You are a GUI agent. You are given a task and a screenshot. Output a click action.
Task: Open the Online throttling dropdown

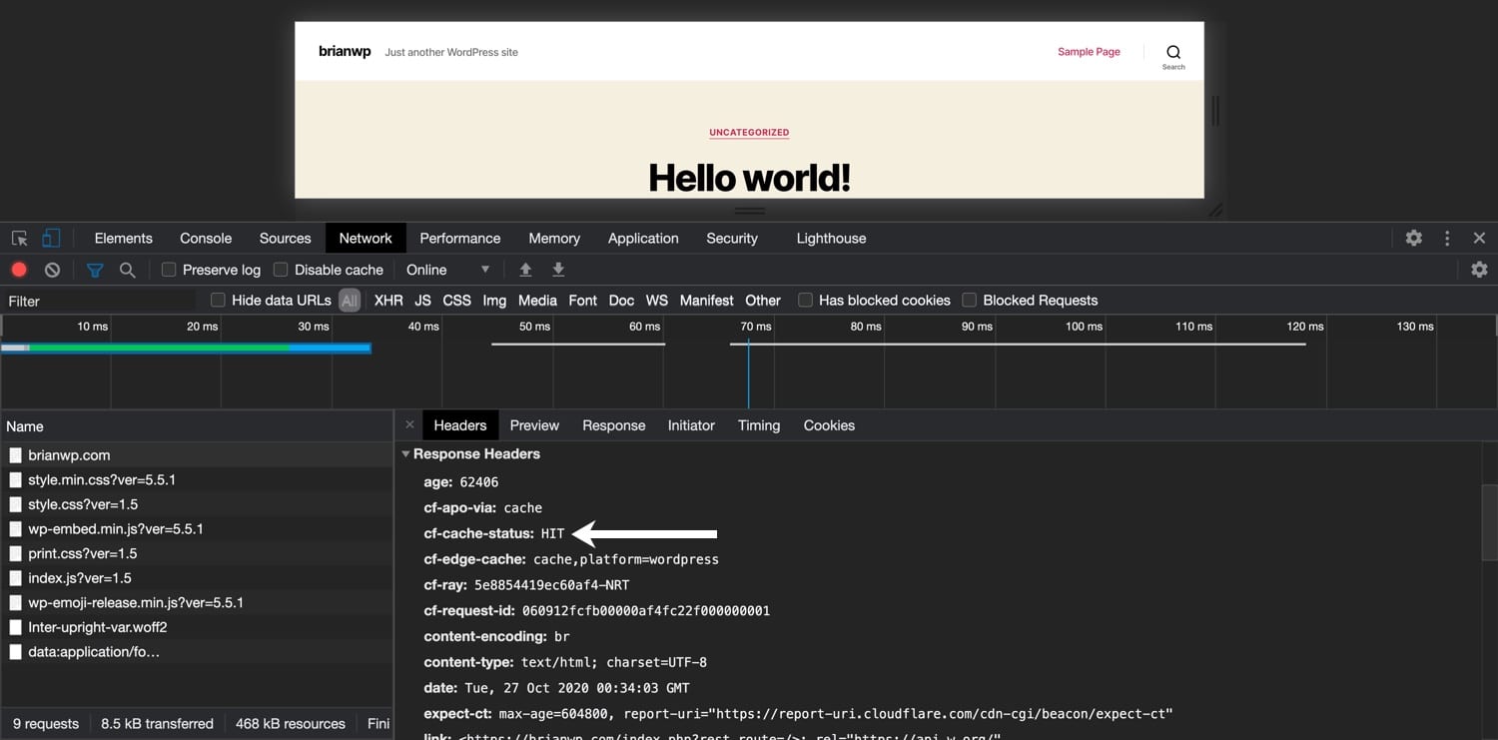pyautogui.click(x=446, y=269)
